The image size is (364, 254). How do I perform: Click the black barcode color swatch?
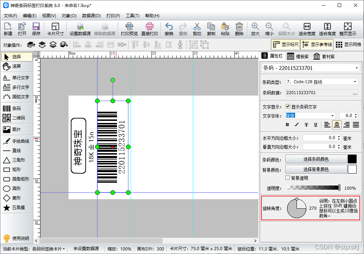click(x=352, y=159)
